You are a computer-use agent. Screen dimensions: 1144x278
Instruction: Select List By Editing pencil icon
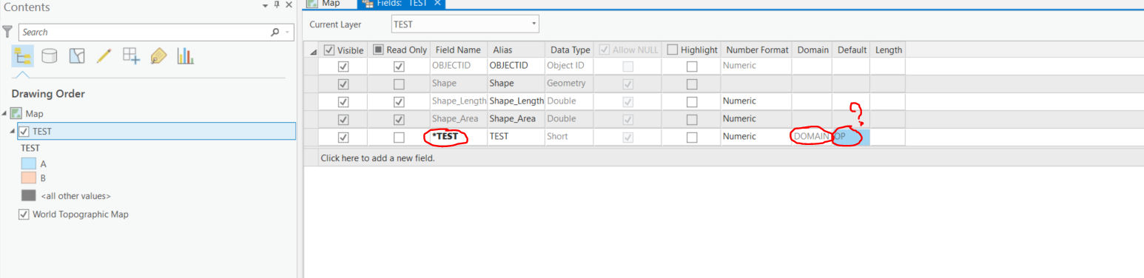click(x=104, y=55)
